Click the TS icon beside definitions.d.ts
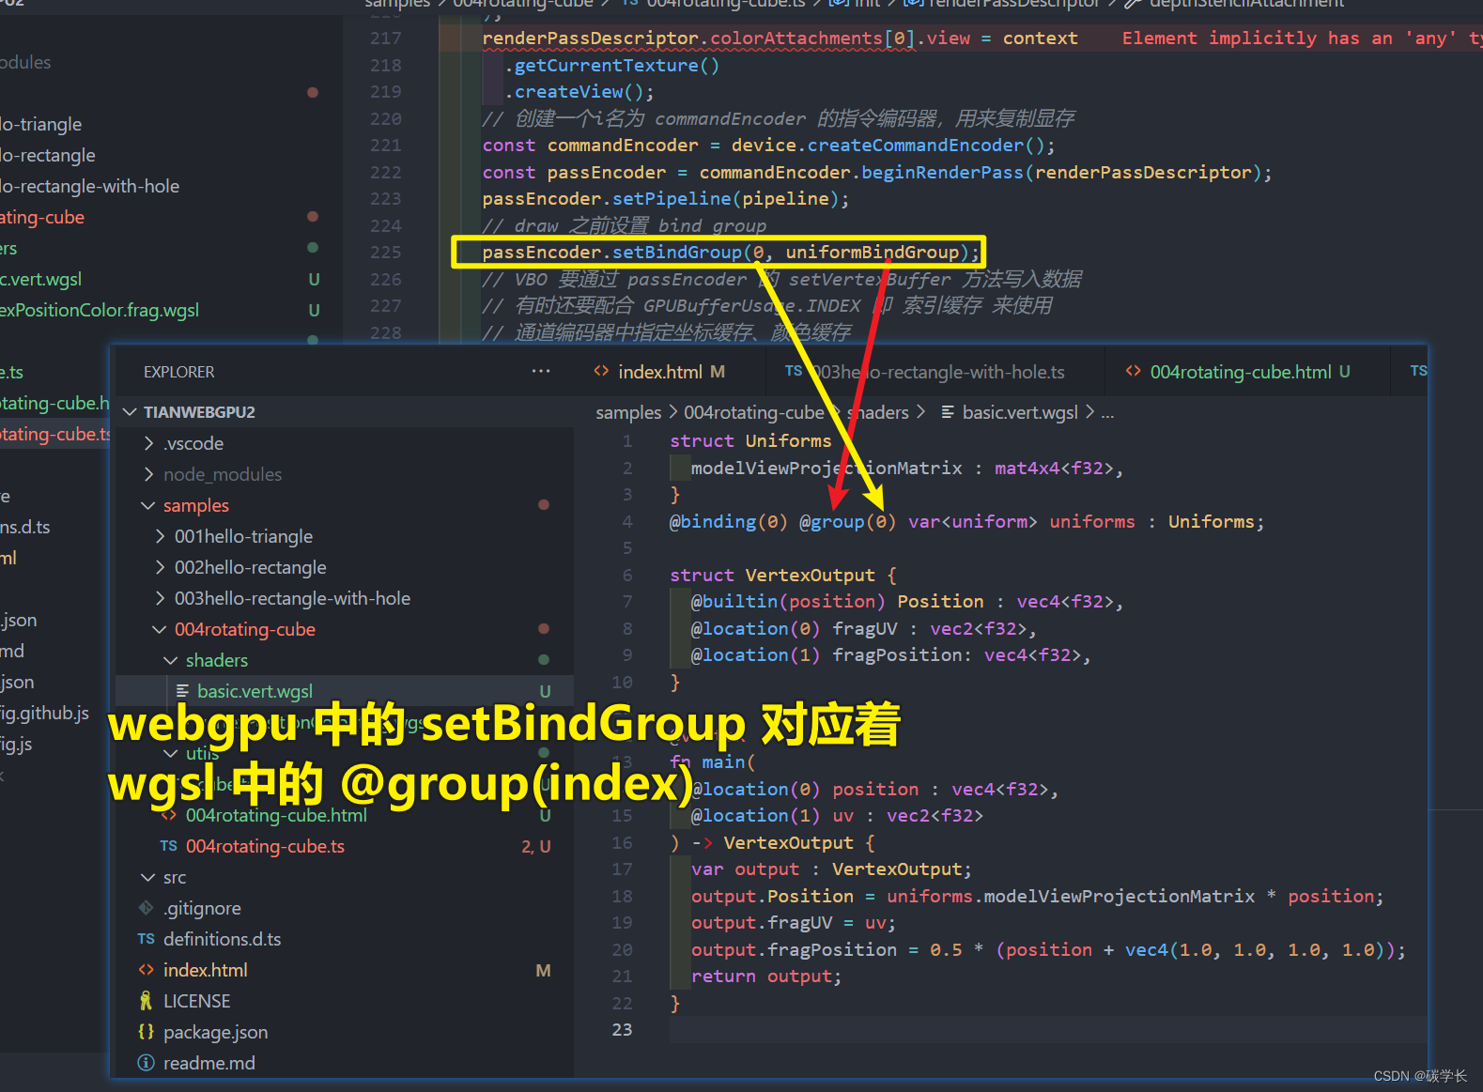This screenshot has height=1092, width=1483. tap(146, 939)
